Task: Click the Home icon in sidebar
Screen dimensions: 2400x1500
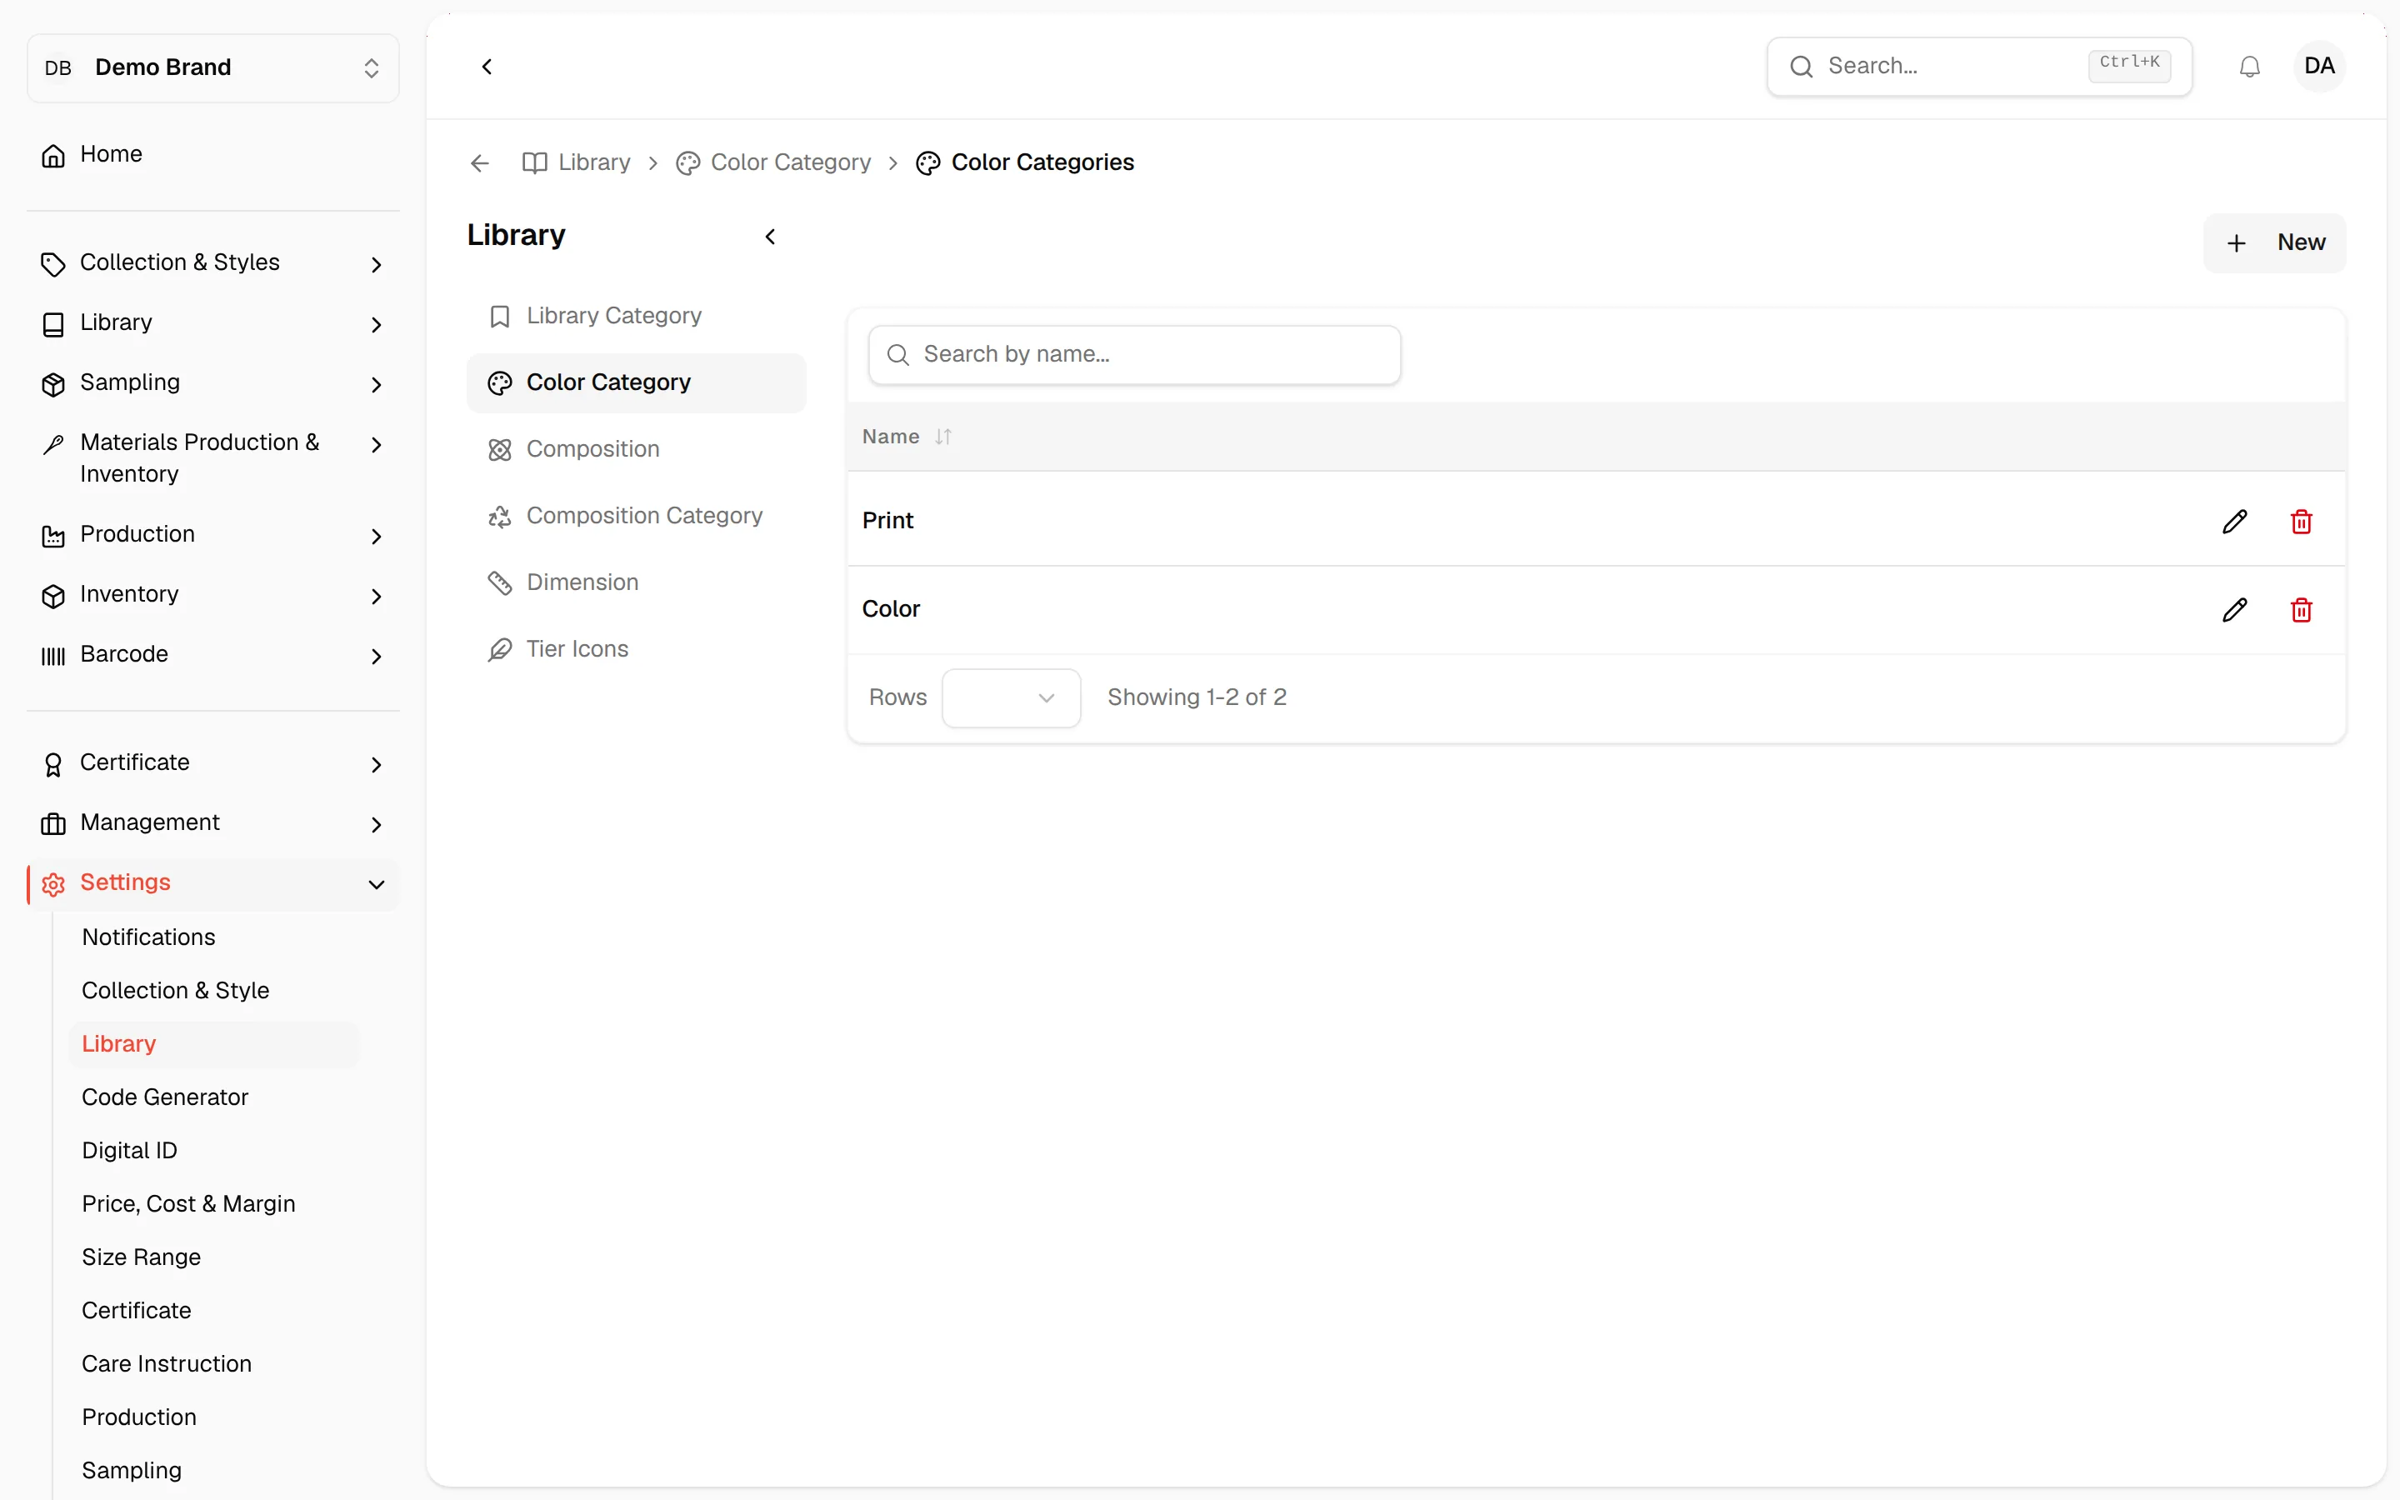Action: click(x=53, y=155)
